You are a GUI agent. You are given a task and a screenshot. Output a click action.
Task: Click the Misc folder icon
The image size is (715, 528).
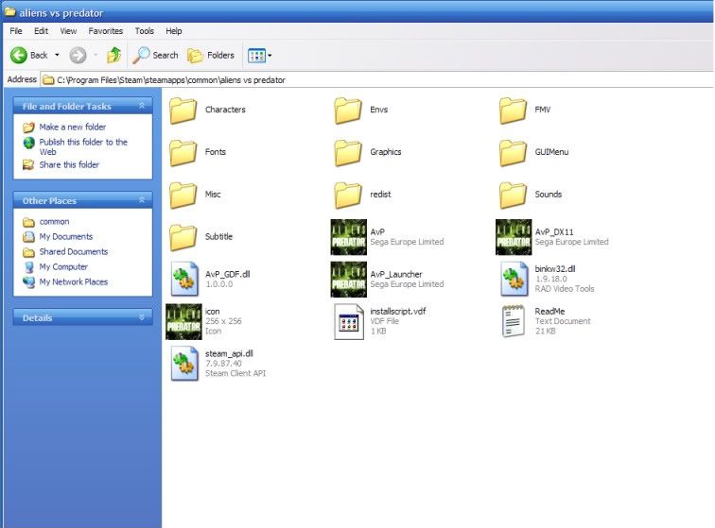[x=183, y=195]
